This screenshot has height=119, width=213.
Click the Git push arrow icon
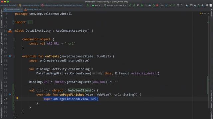174,5
